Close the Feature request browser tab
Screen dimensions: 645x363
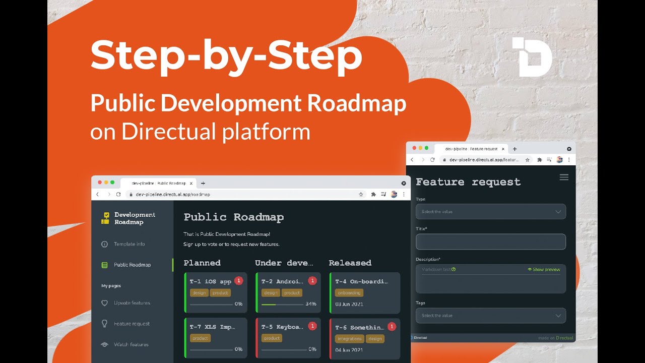[x=503, y=149]
